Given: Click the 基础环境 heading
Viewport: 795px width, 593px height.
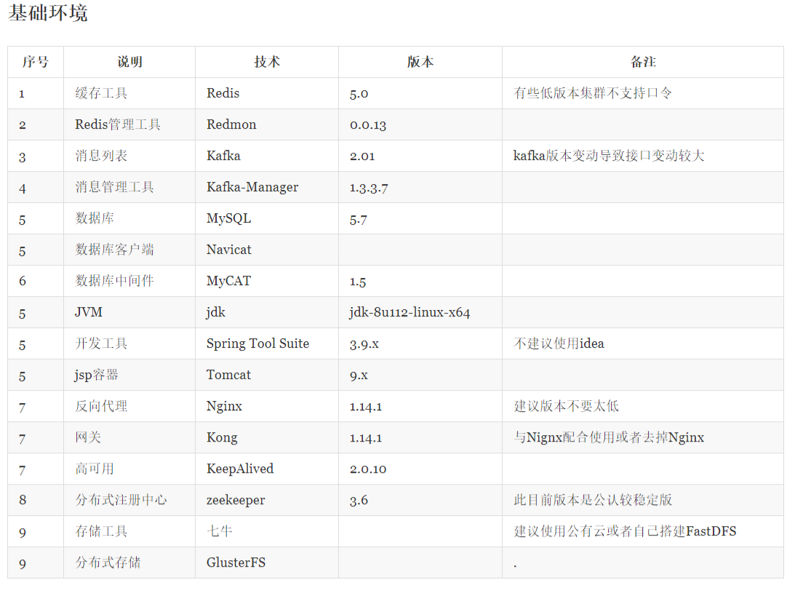Looking at the screenshot, I should 48,12.
